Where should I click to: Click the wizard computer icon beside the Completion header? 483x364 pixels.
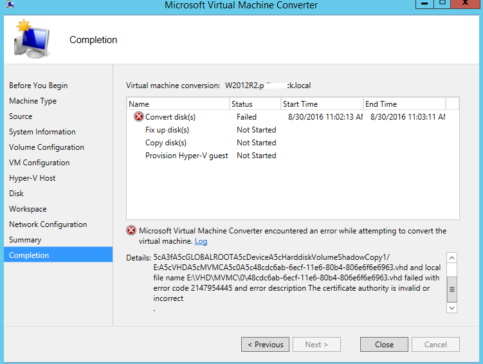click(x=32, y=39)
